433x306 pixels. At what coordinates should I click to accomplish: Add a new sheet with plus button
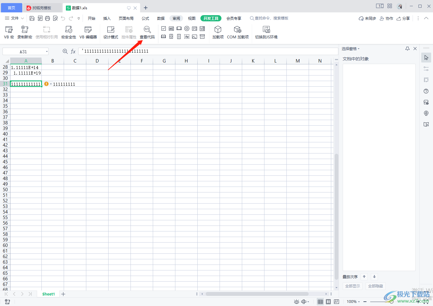[63, 294]
